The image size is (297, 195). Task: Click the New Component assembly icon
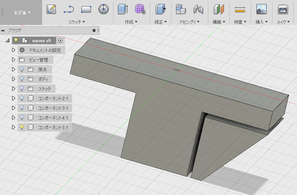(180, 9)
